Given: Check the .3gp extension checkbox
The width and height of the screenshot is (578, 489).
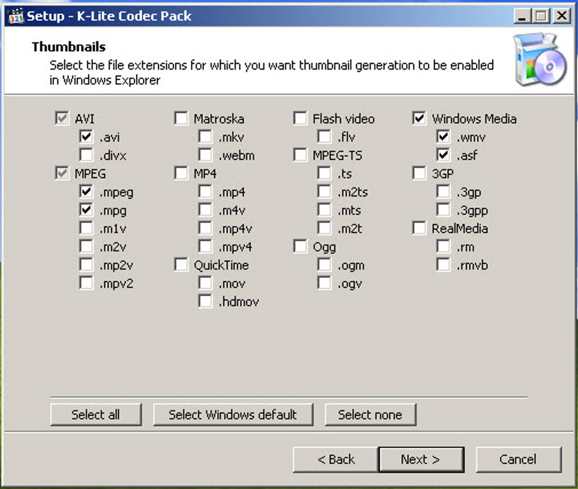Looking at the screenshot, I should pos(443,192).
